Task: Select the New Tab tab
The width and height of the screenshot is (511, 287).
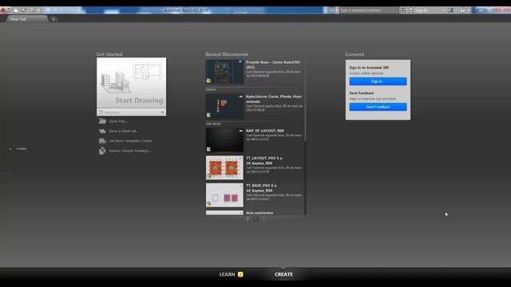Action: [27, 19]
